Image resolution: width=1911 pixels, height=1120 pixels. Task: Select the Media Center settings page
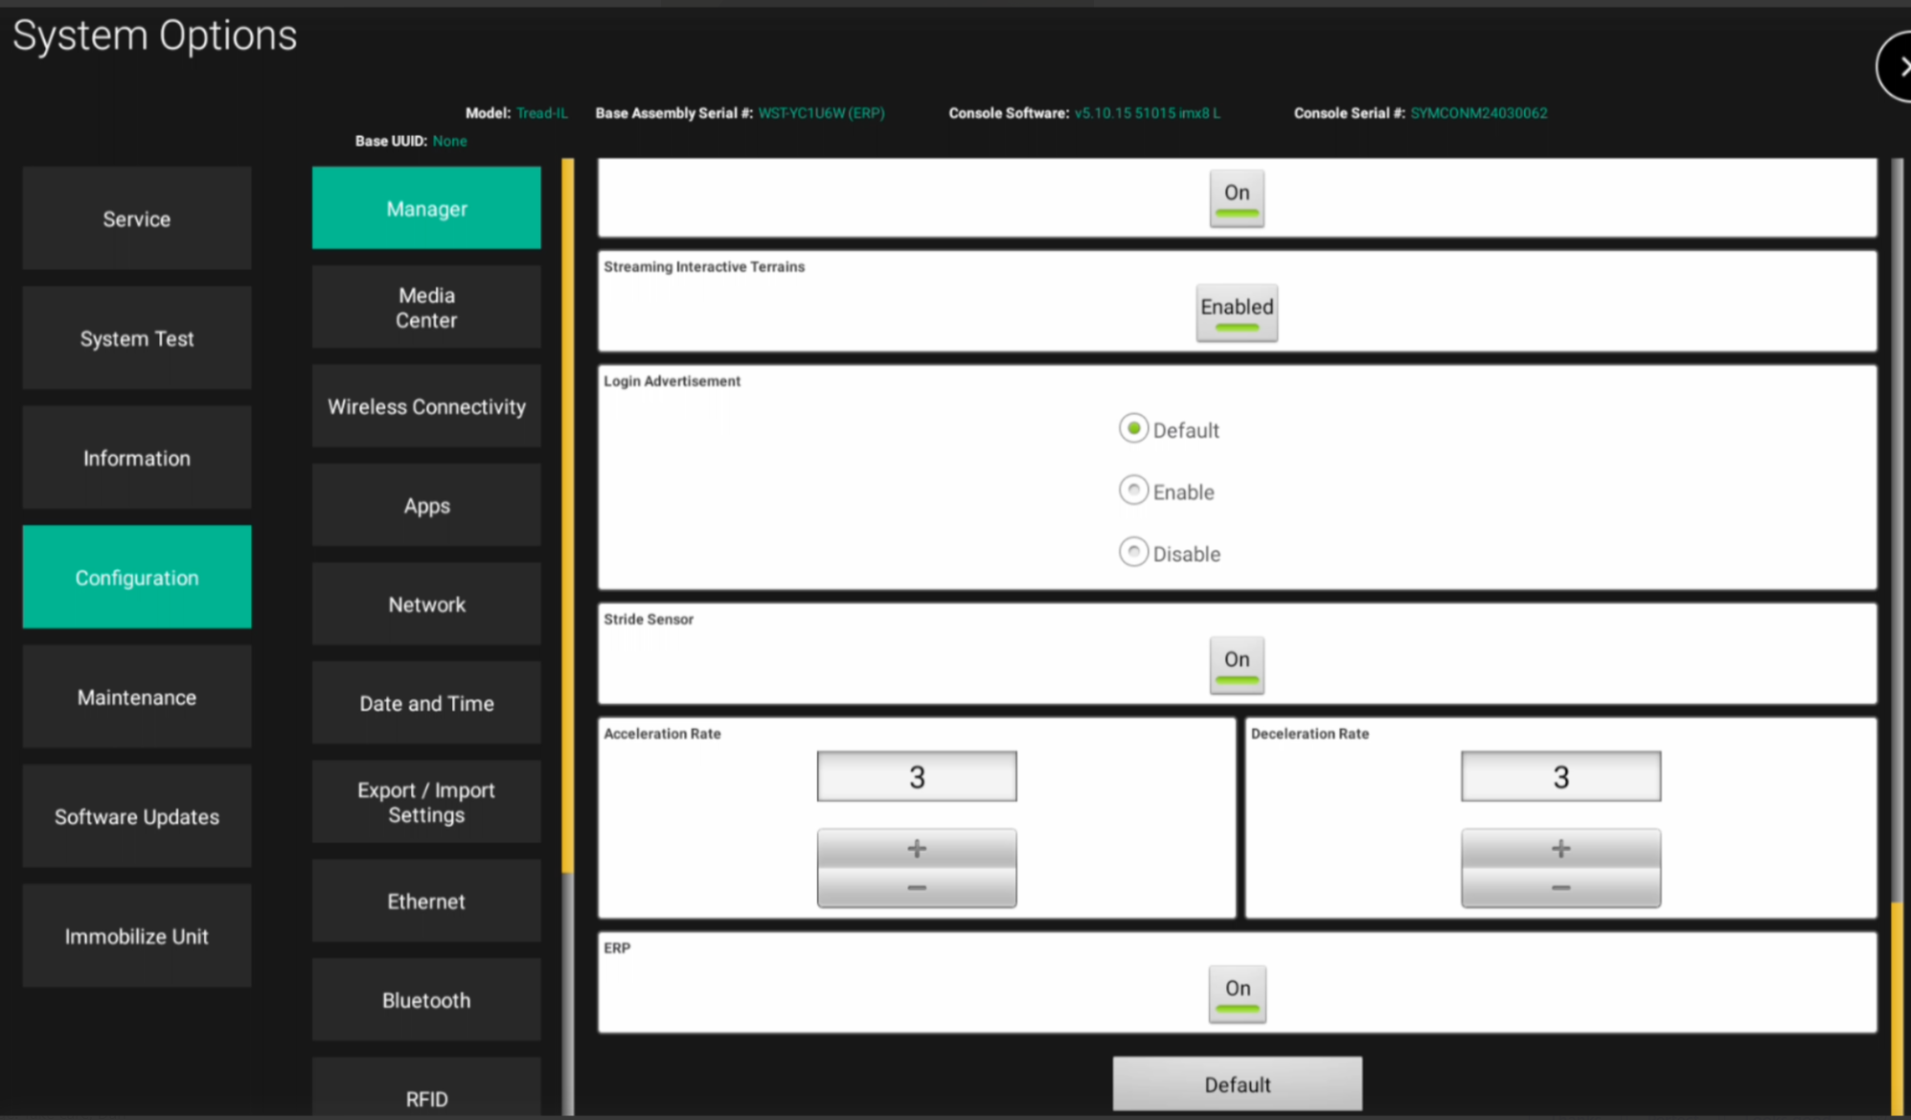click(x=425, y=308)
